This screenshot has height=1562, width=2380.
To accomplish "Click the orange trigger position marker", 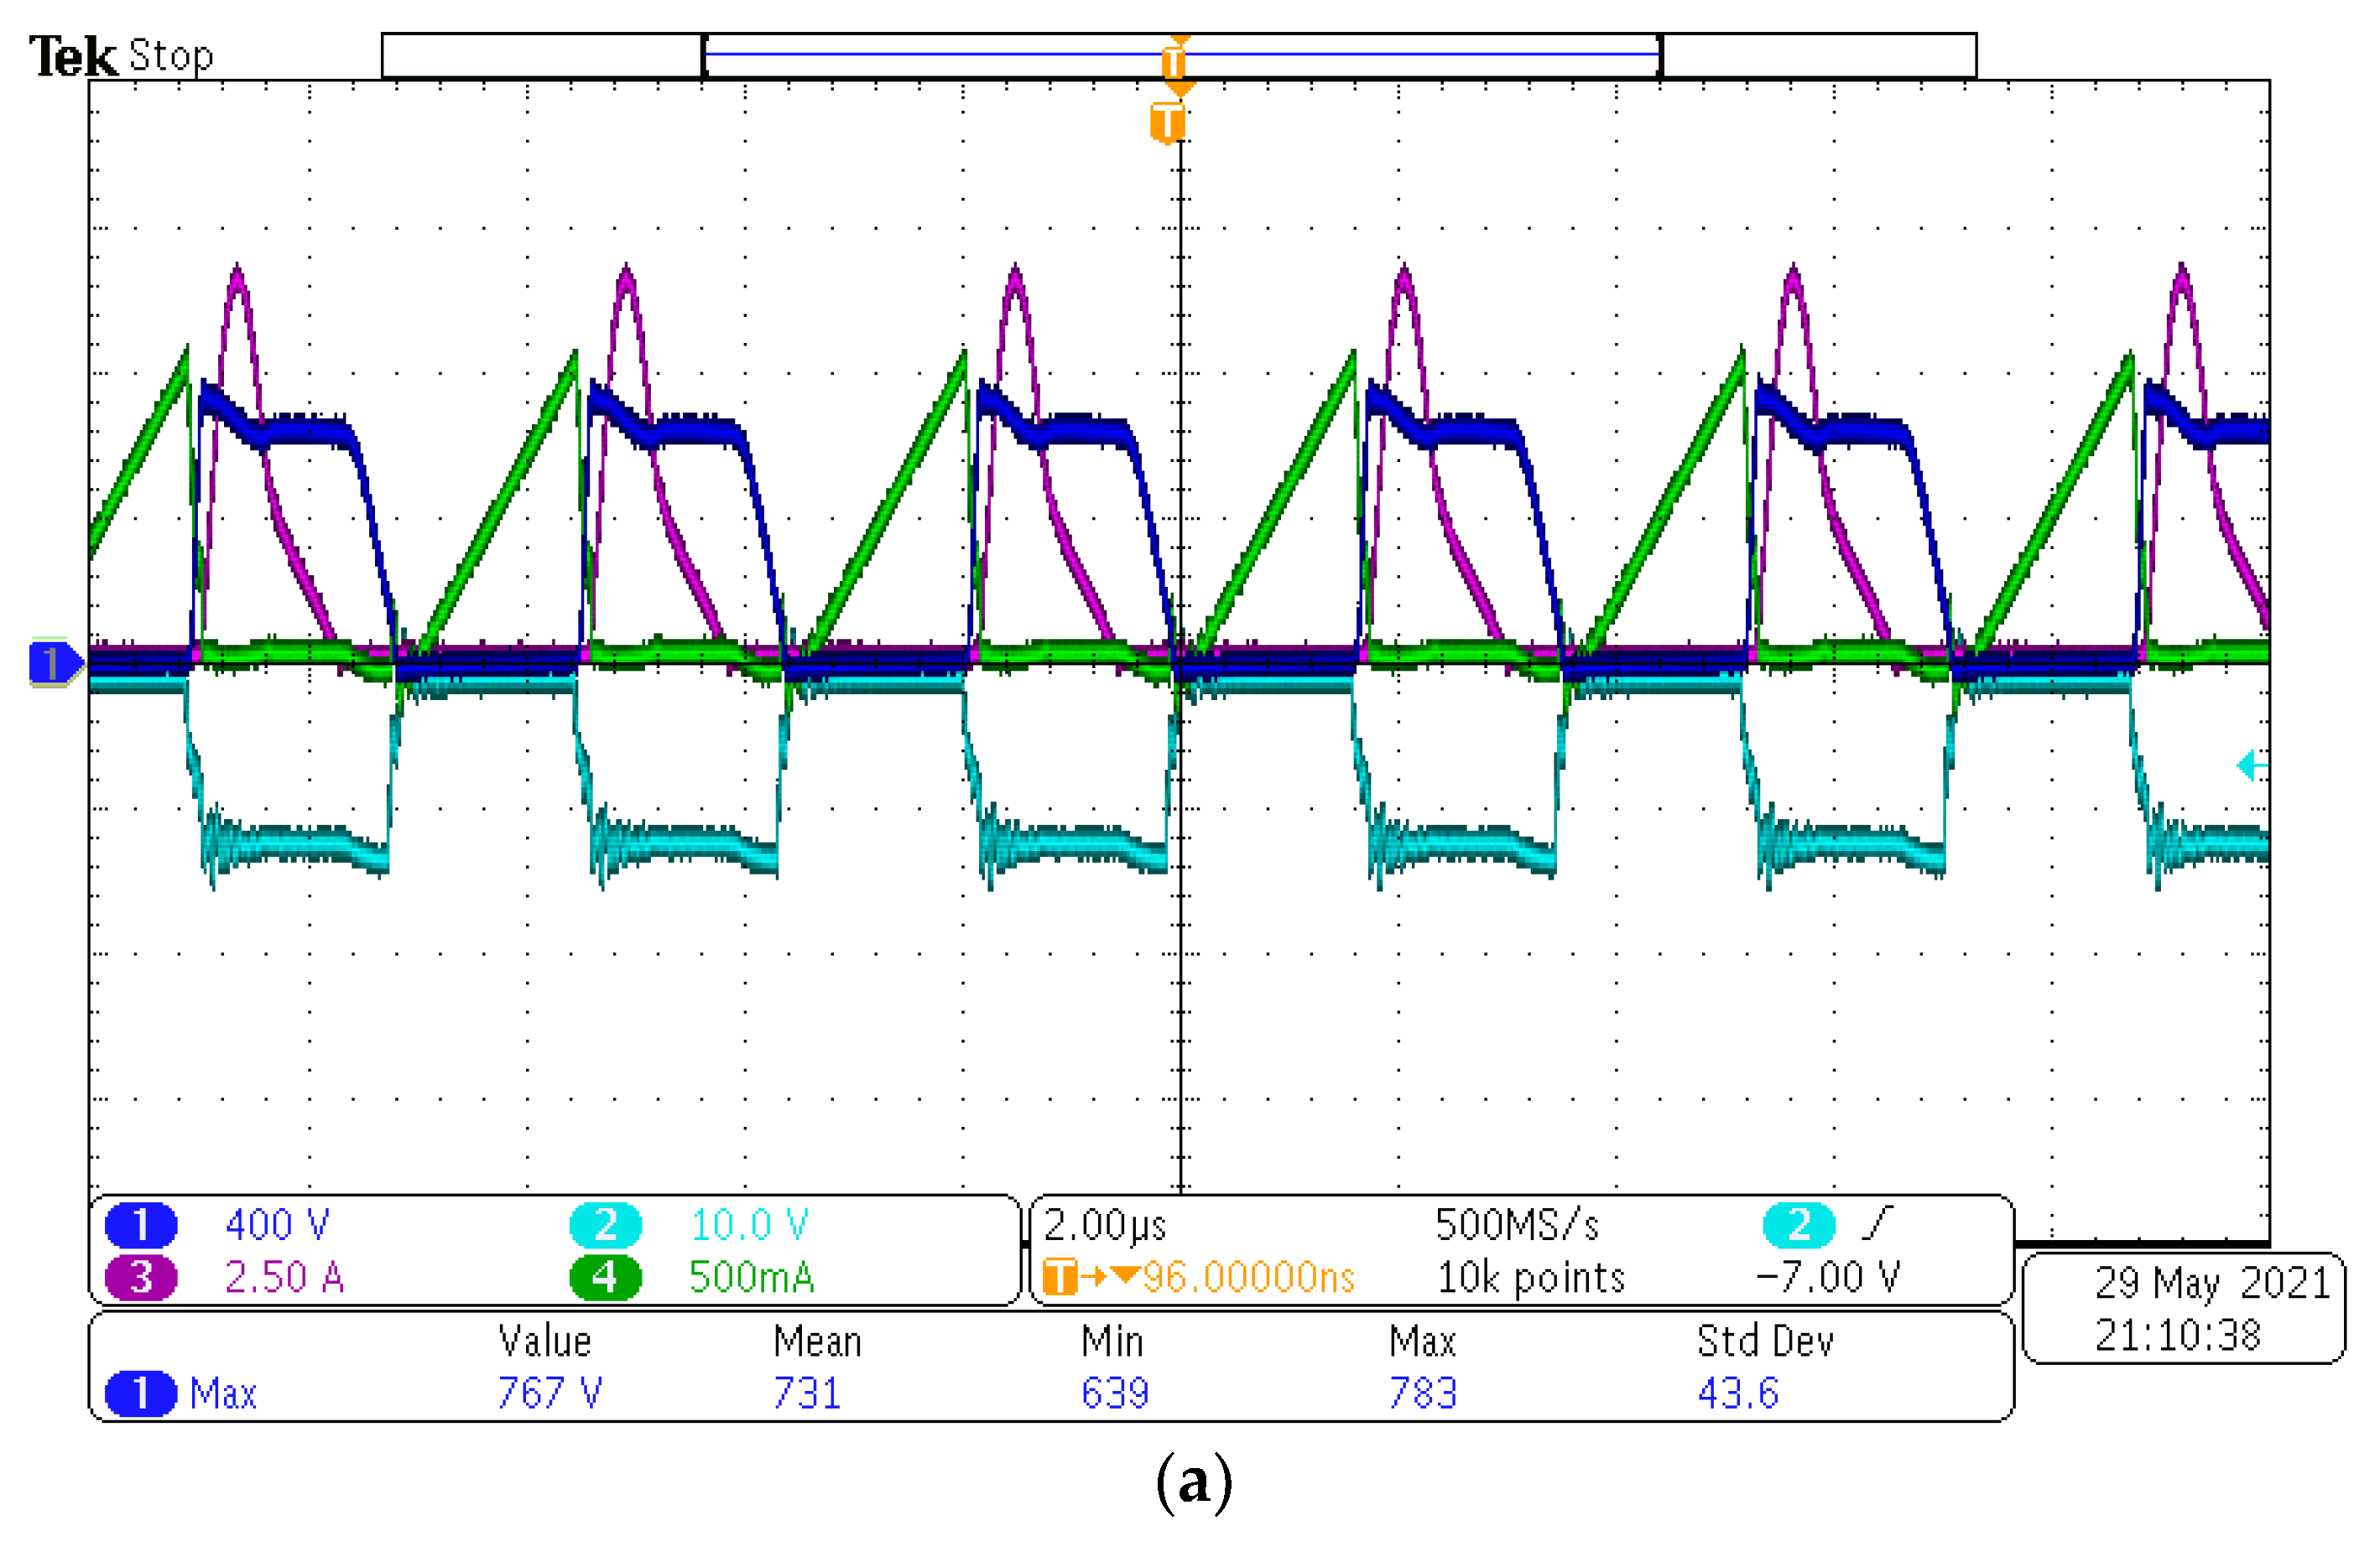I will click(1168, 123).
